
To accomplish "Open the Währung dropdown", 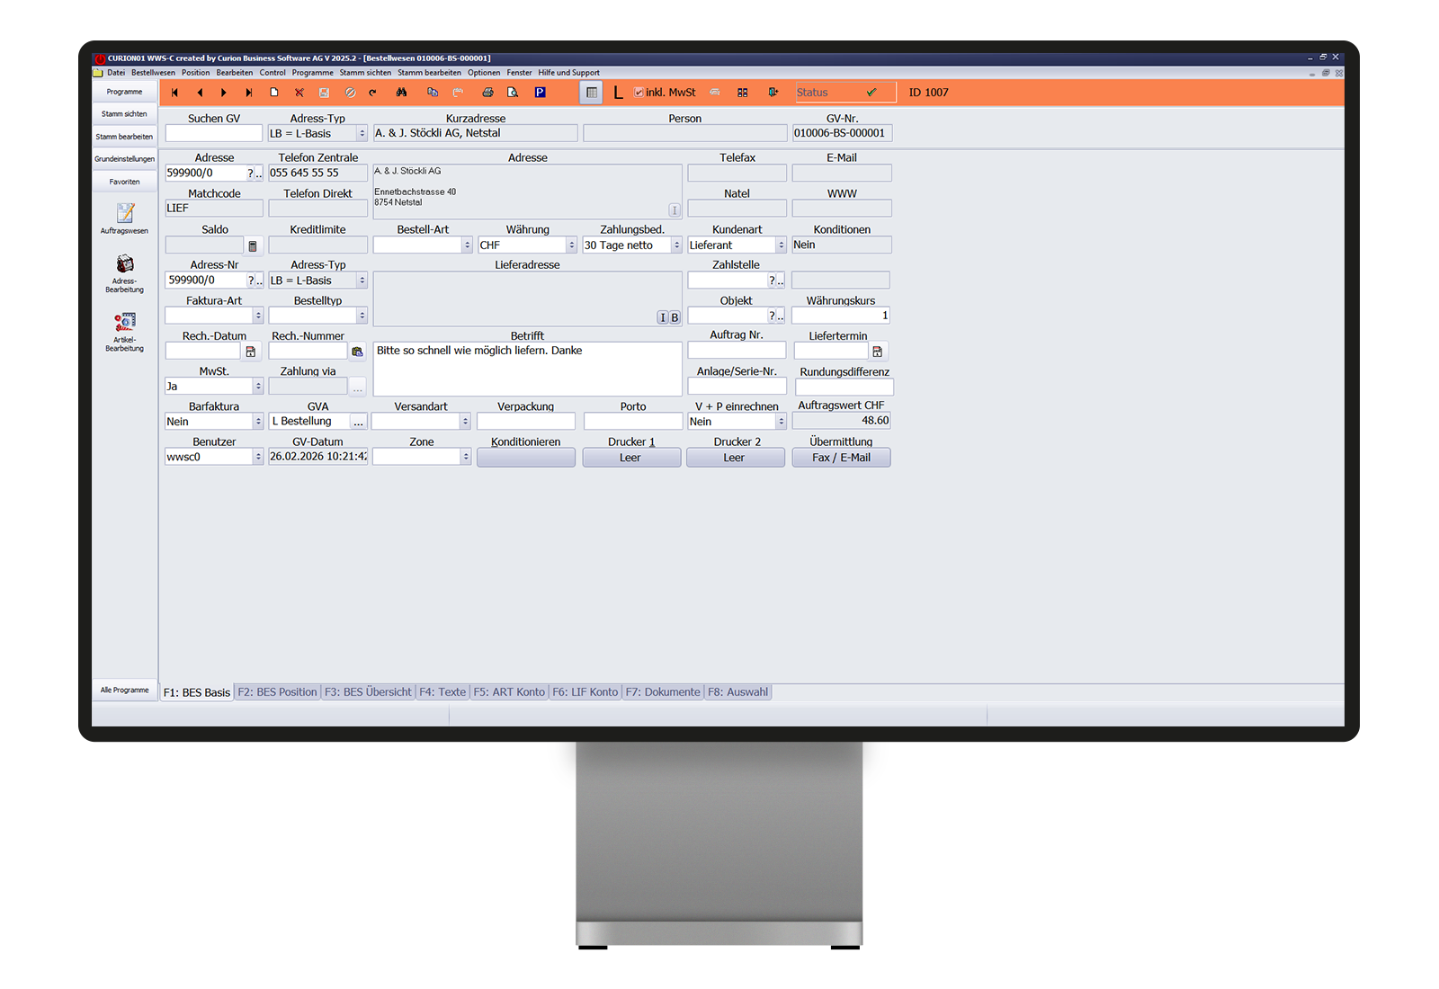I will point(571,245).
